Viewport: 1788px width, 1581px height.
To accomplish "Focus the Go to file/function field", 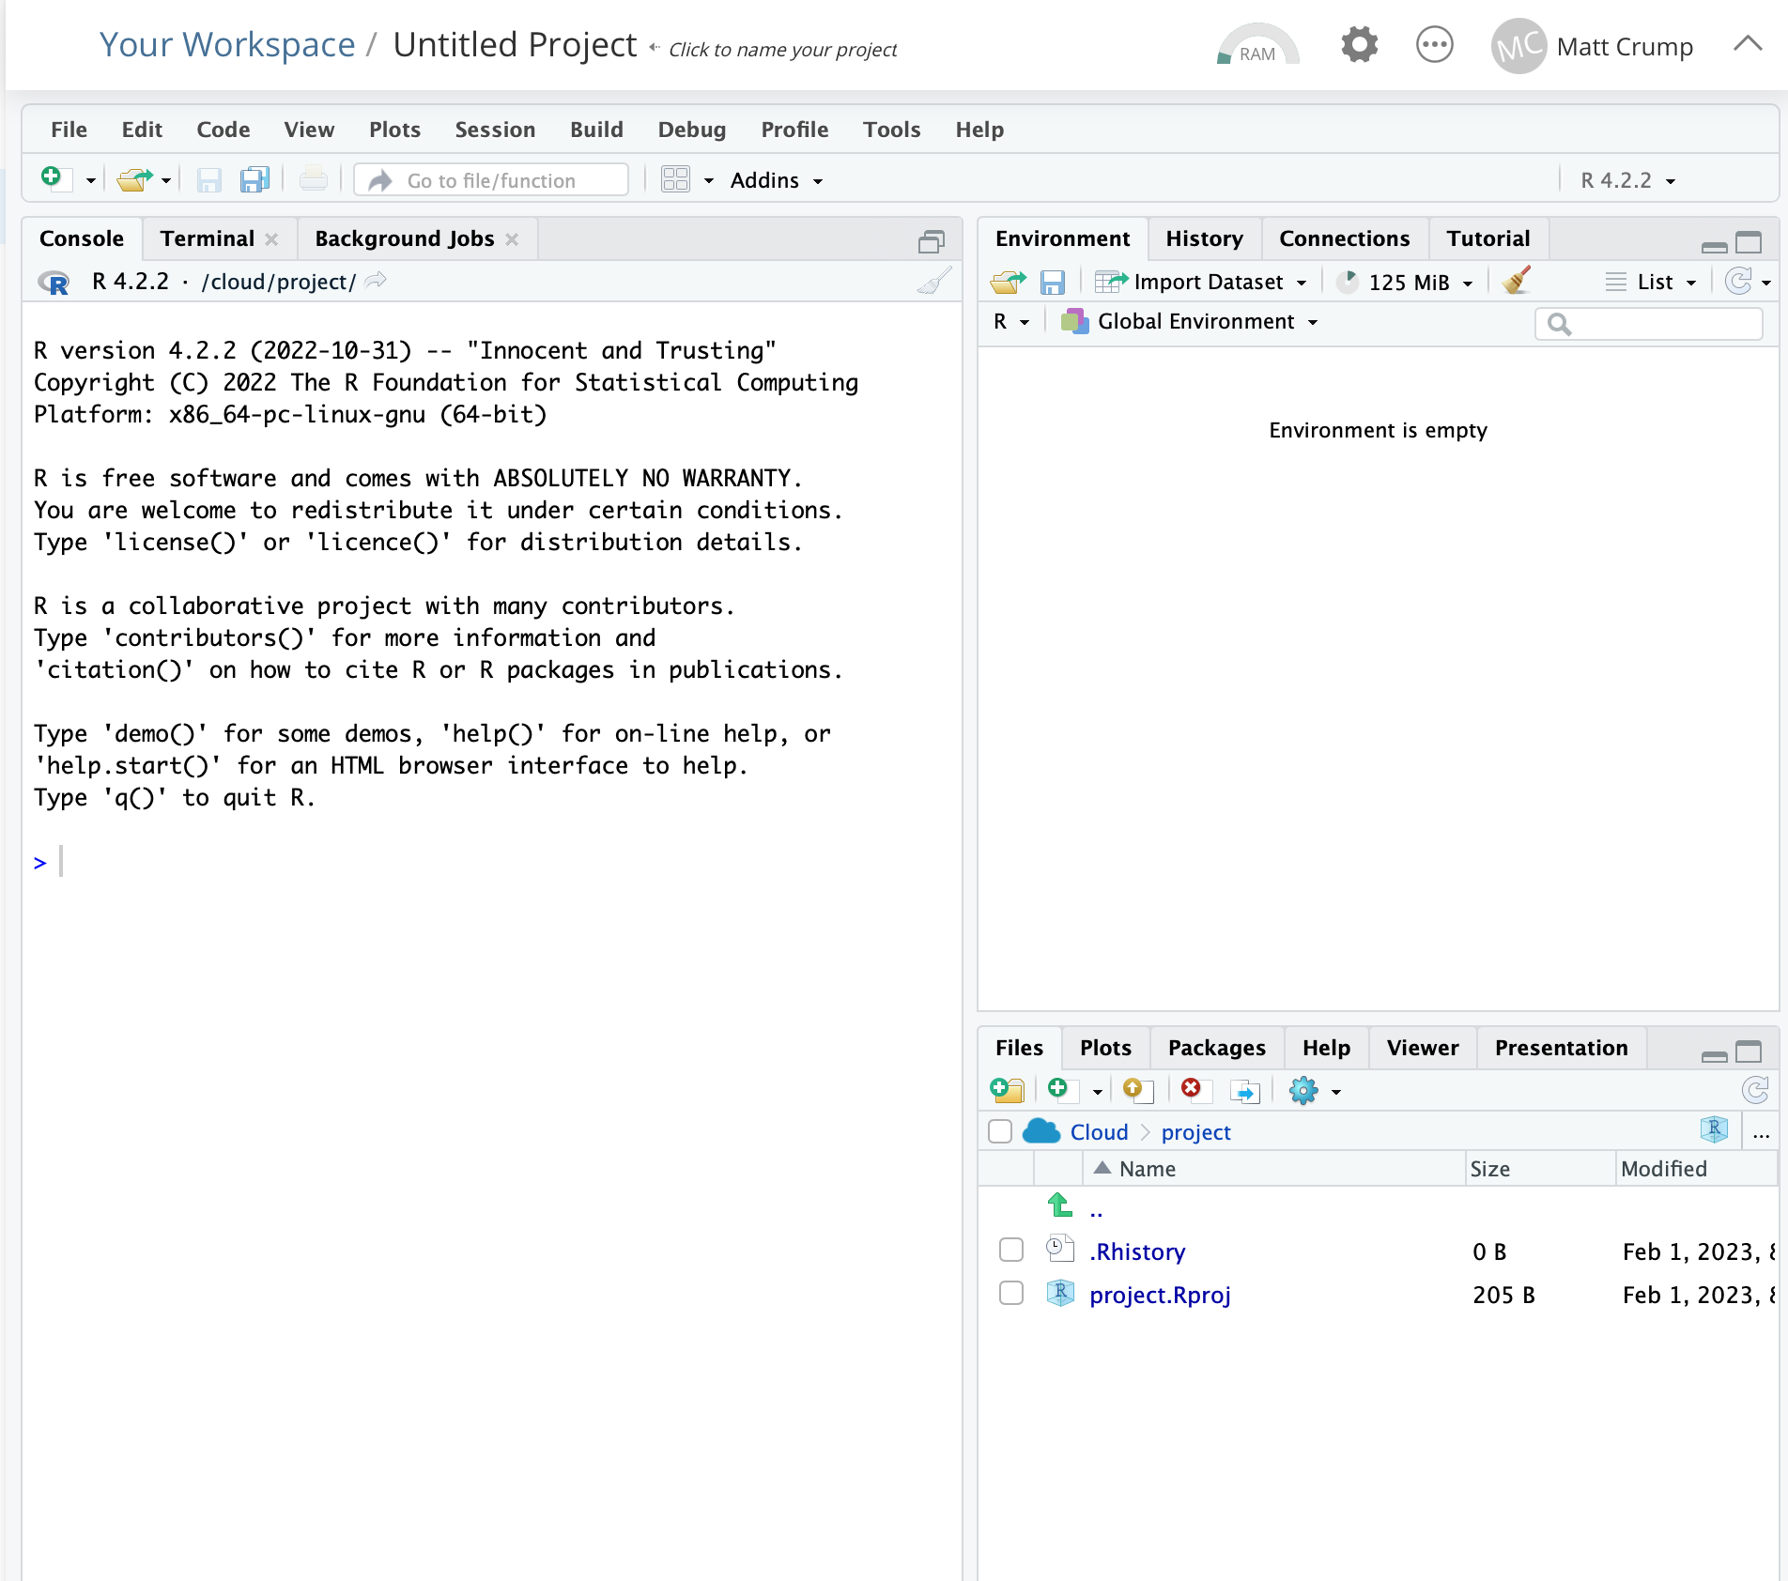I will (x=491, y=180).
